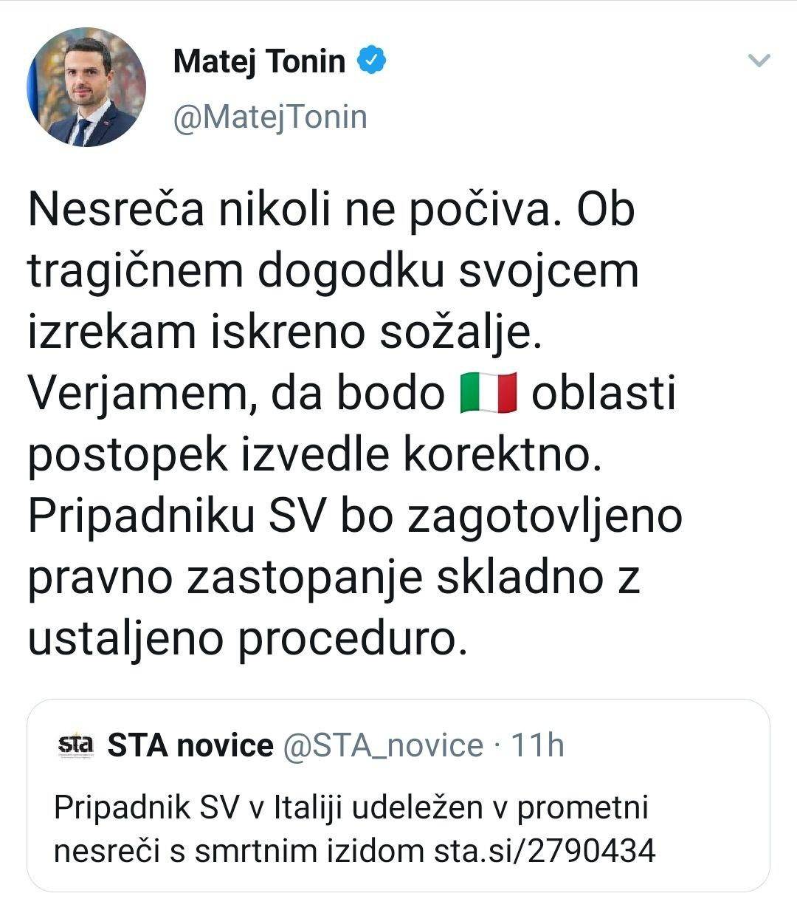Open the sta.si/2790434 link
Image resolution: width=797 pixels, height=913 pixels.
pyautogui.click(x=544, y=851)
